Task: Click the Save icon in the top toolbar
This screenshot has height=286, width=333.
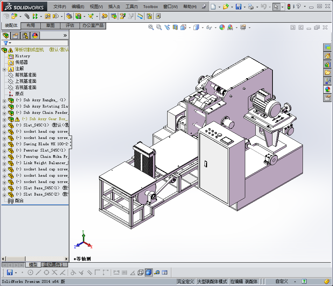Action: pos(238,7)
